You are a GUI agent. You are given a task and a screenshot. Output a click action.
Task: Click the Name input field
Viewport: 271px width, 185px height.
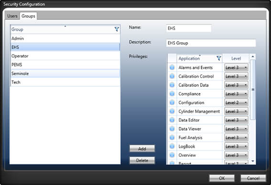(x=189, y=28)
